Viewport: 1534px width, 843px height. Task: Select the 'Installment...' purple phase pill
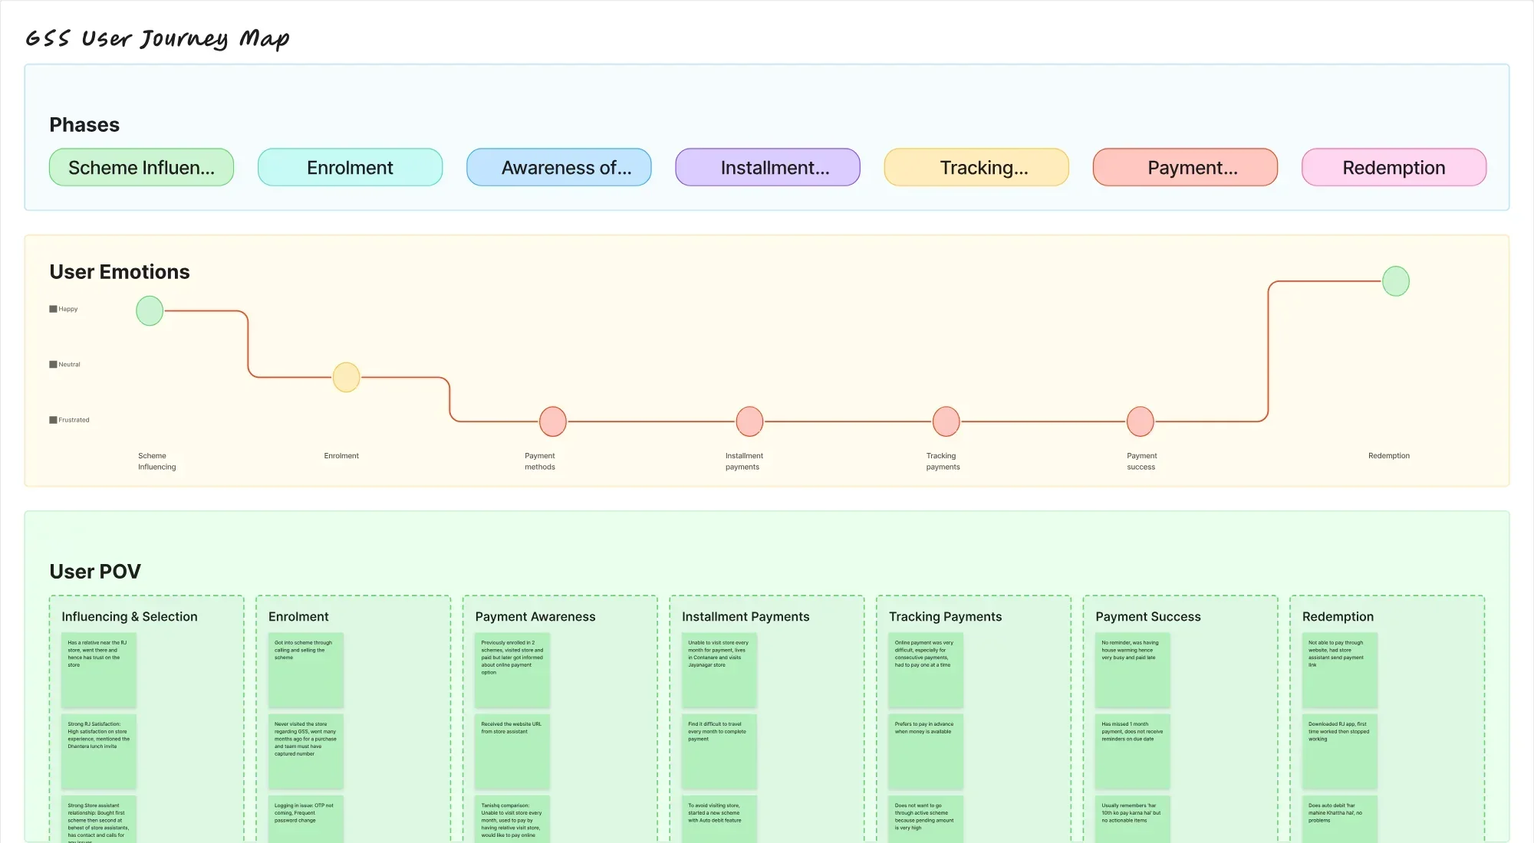coord(767,167)
